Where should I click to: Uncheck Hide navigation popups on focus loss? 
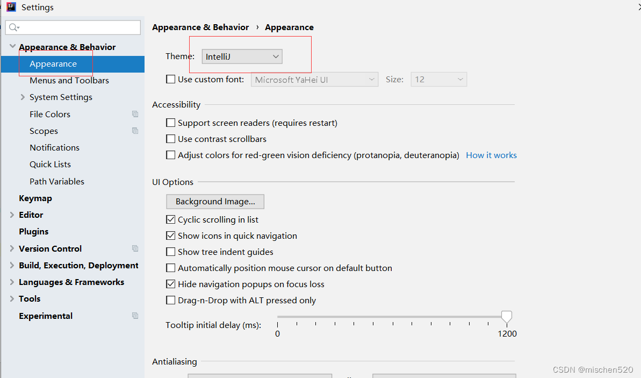pos(170,284)
